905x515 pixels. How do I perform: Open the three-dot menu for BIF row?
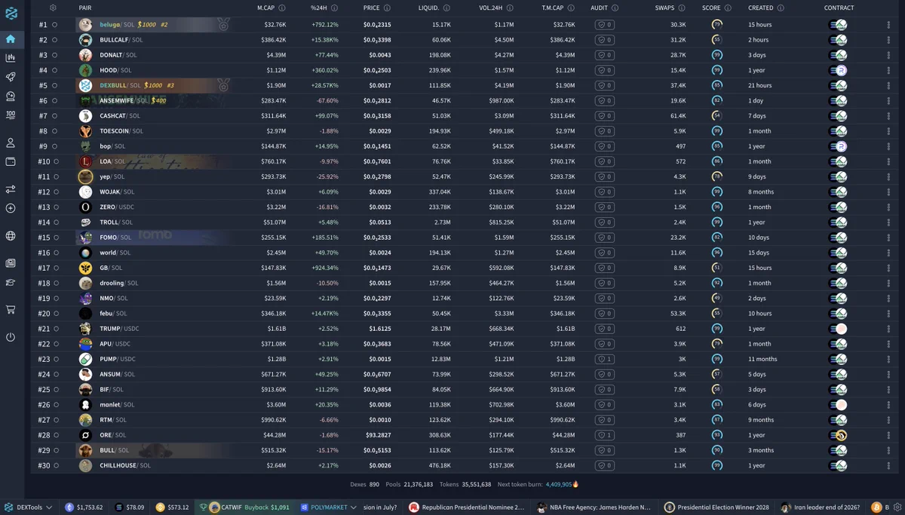(x=888, y=389)
